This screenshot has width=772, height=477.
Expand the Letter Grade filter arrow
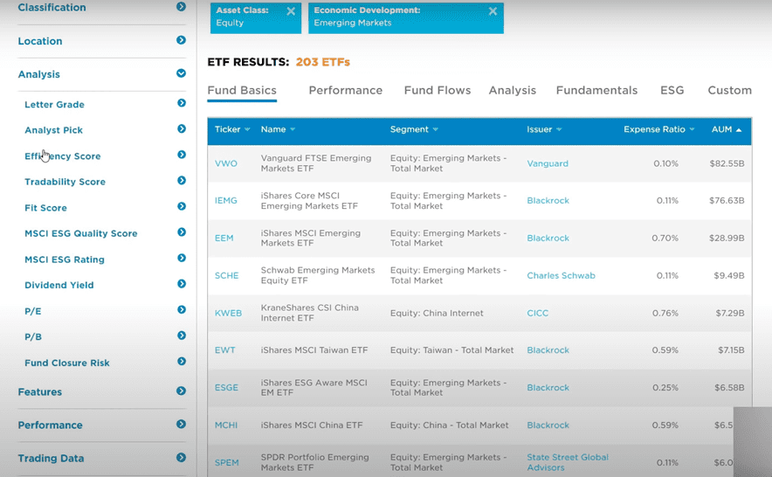(x=182, y=103)
